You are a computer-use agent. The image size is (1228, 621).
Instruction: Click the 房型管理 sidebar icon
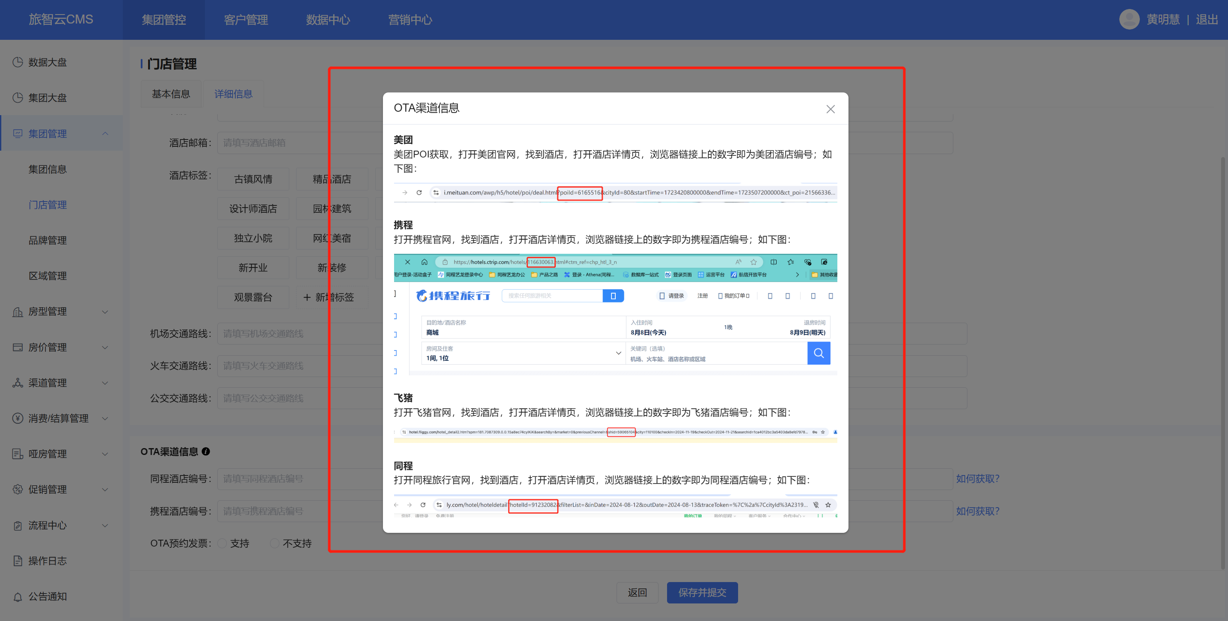[18, 312]
